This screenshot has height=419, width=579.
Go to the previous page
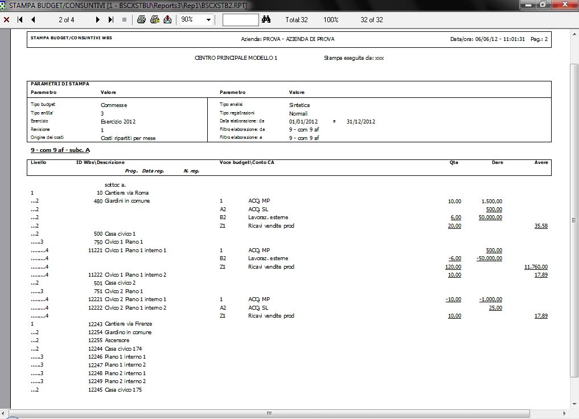pos(33,20)
